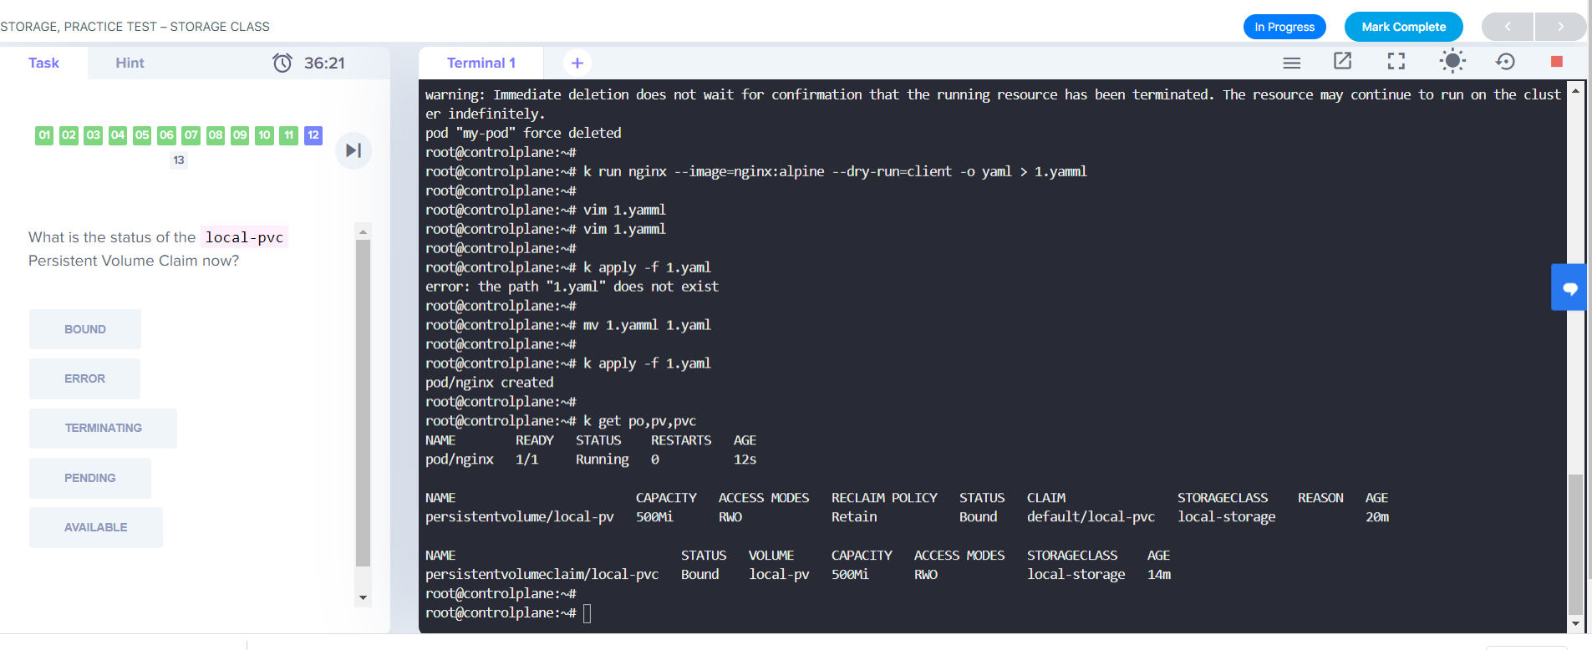Click the task panel scrollbar thumb
This screenshot has height=650, width=1592.
(363, 404)
